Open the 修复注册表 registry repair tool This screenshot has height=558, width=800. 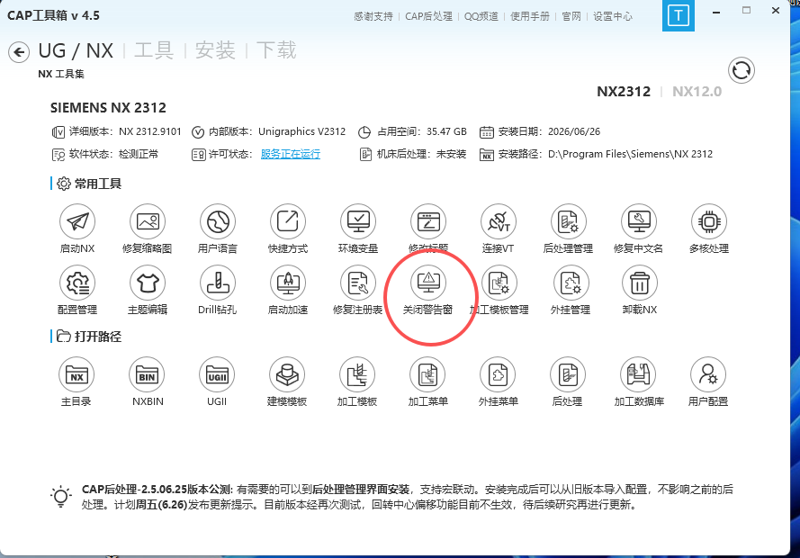point(358,283)
